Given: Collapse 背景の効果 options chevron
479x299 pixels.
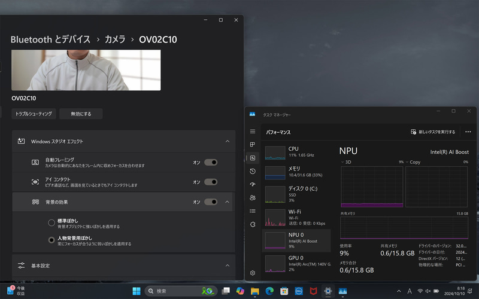Looking at the screenshot, I should pyautogui.click(x=228, y=202).
